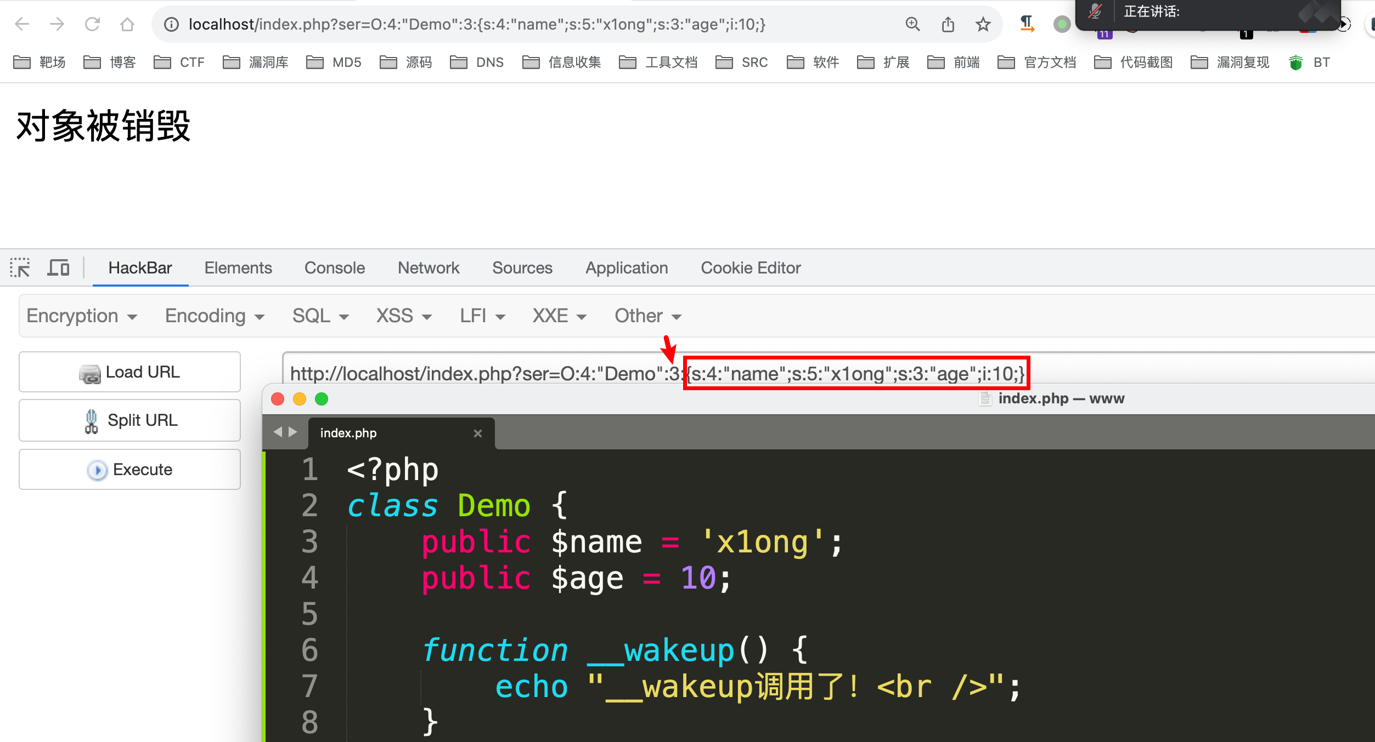Open the 漏洞库 bookmark folder
This screenshot has height=742, width=1375.
coord(256,62)
